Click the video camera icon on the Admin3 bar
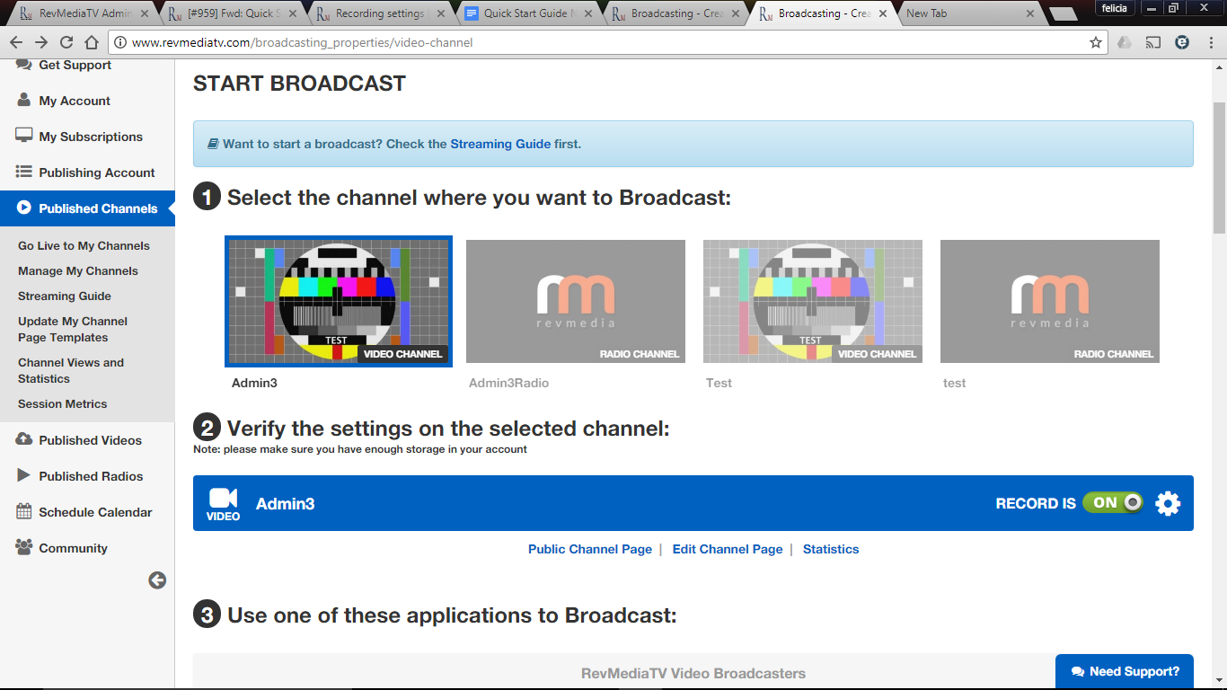The height and width of the screenshot is (690, 1227). (x=223, y=498)
